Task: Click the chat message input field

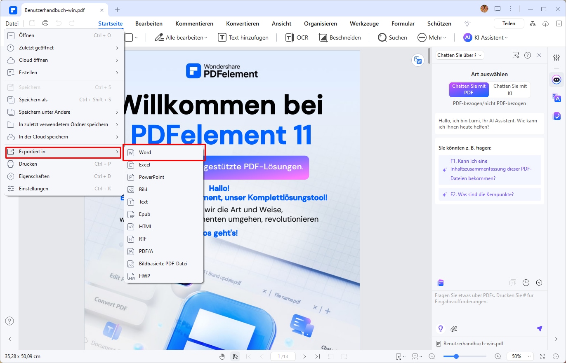Action: coord(490,305)
